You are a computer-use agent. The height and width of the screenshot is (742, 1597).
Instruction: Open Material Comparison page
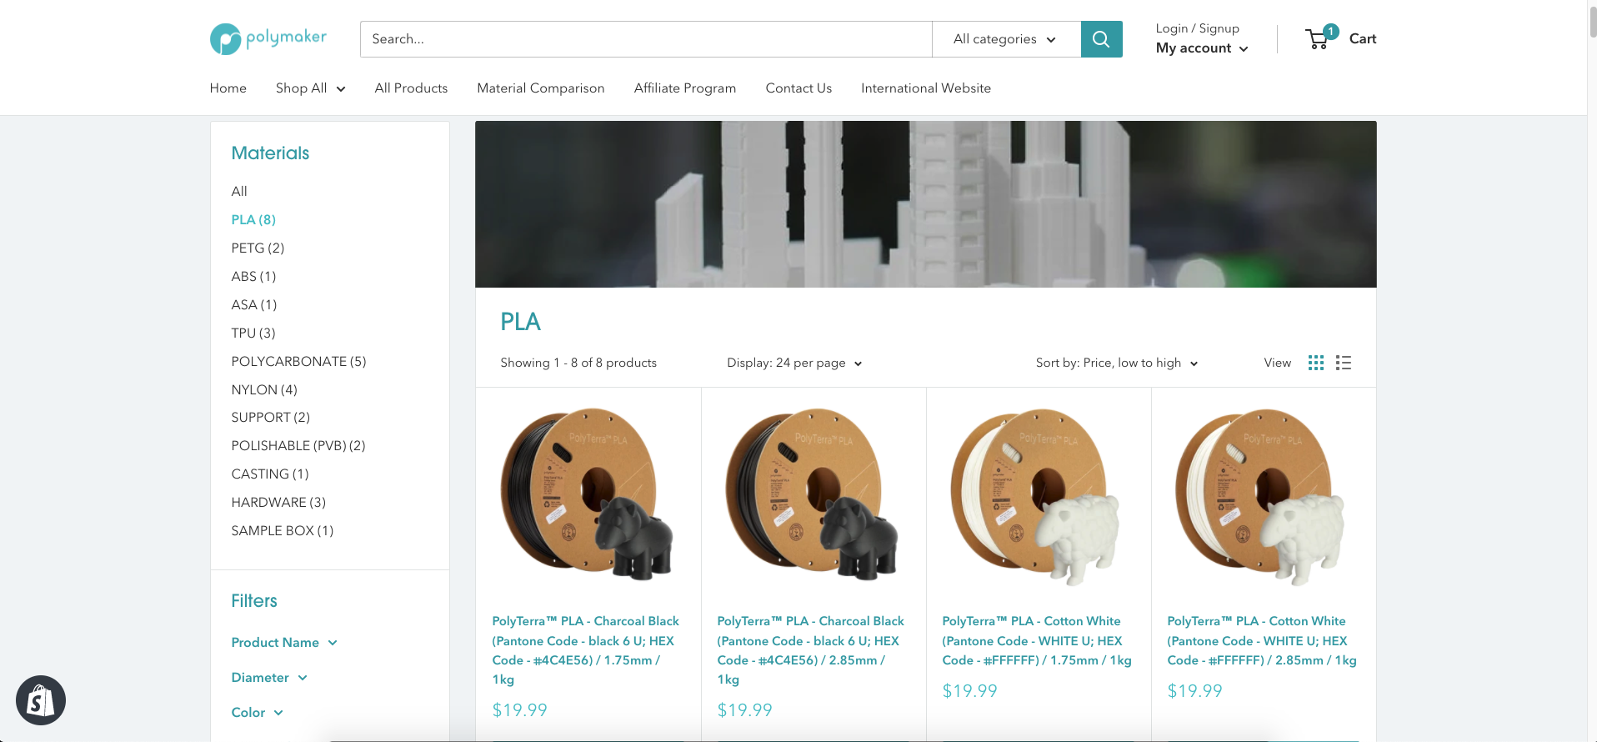pyautogui.click(x=541, y=88)
